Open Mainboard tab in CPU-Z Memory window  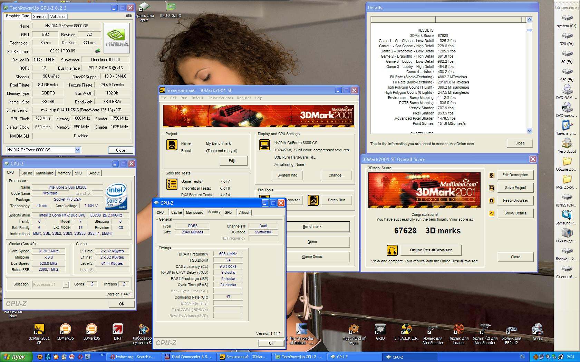[x=195, y=212]
